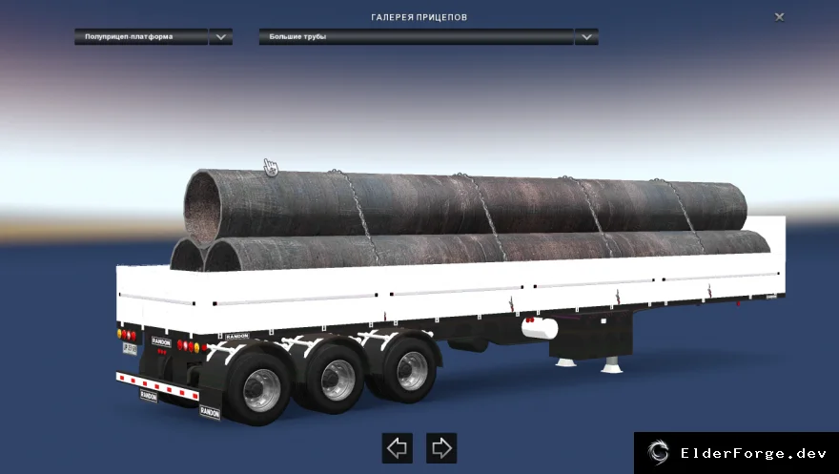
Task: Click the left rear tail light cluster
Action: [x=127, y=336]
